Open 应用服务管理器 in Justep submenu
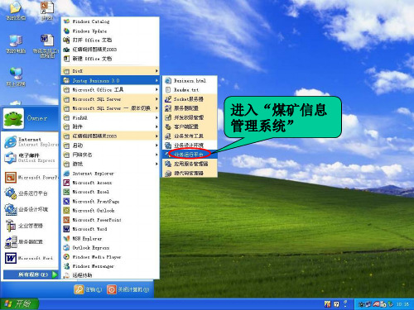The image size is (414, 310). (x=190, y=164)
